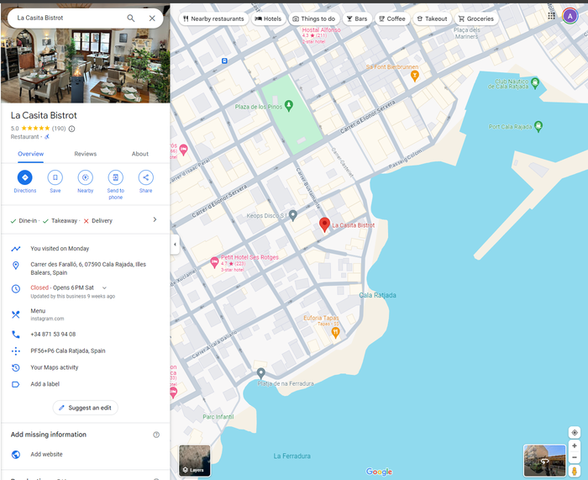Open help icon beside Add missing information
Image resolution: width=588 pixels, height=480 pixels.
[x=156, y=435]
